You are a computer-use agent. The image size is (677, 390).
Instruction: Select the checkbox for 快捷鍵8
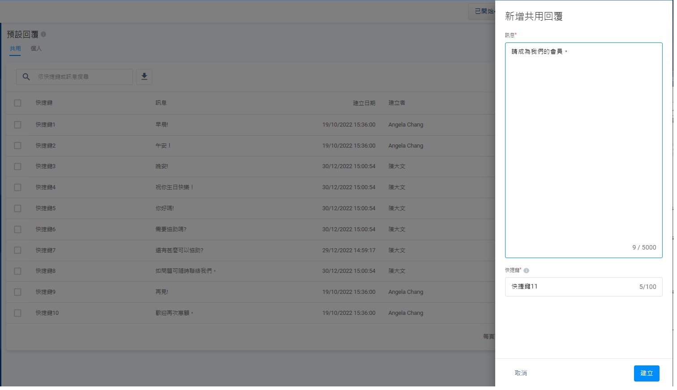pos(17,271)
